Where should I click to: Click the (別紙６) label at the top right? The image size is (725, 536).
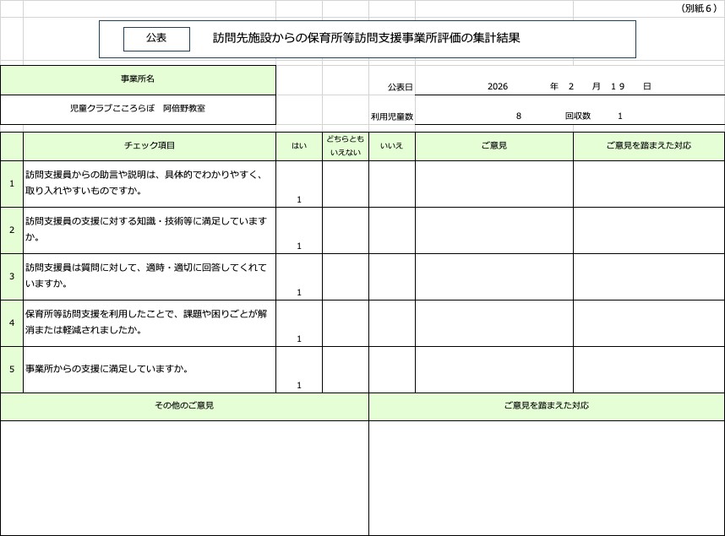(x=698, y=8)
